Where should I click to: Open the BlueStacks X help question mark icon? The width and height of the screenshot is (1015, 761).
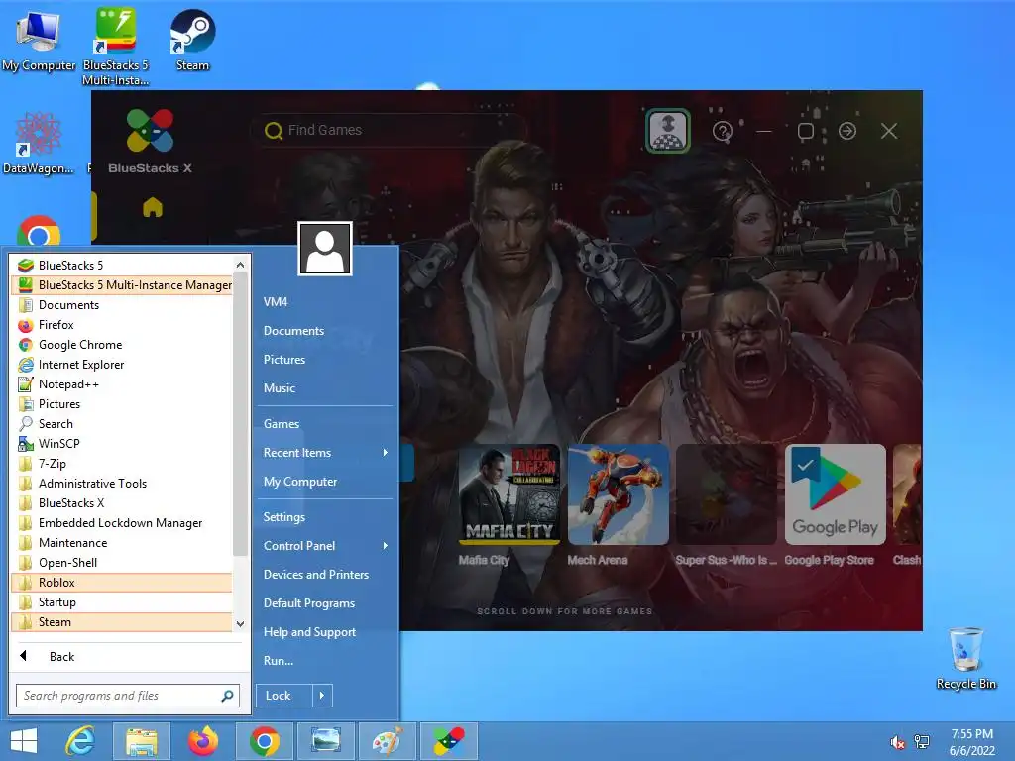click(x=723, y=132)
